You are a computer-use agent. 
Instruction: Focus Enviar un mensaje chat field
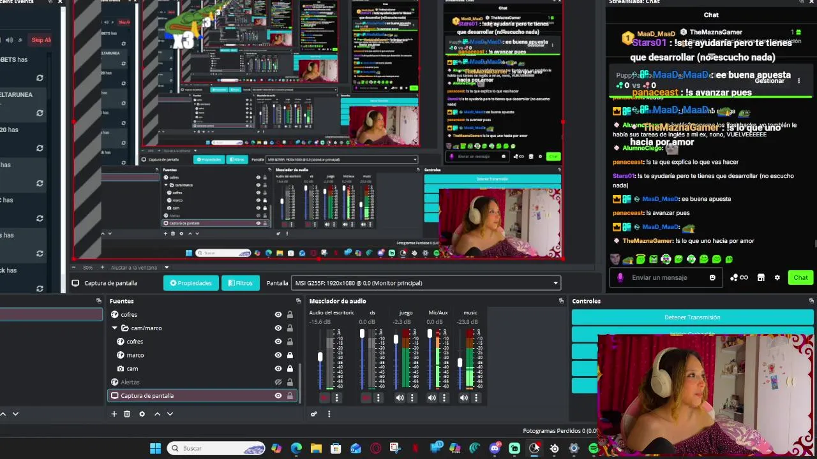[667, 277]
